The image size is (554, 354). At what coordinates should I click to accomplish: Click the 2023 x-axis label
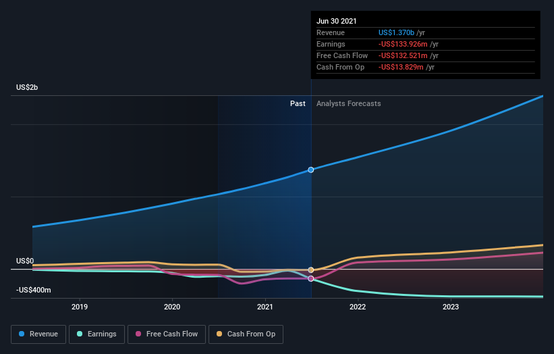pos(451,307)
